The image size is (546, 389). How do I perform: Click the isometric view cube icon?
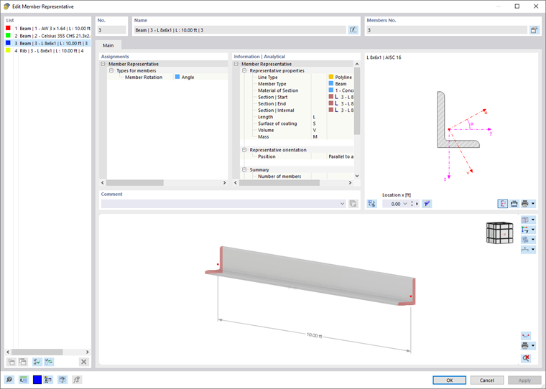click(525, 220)
